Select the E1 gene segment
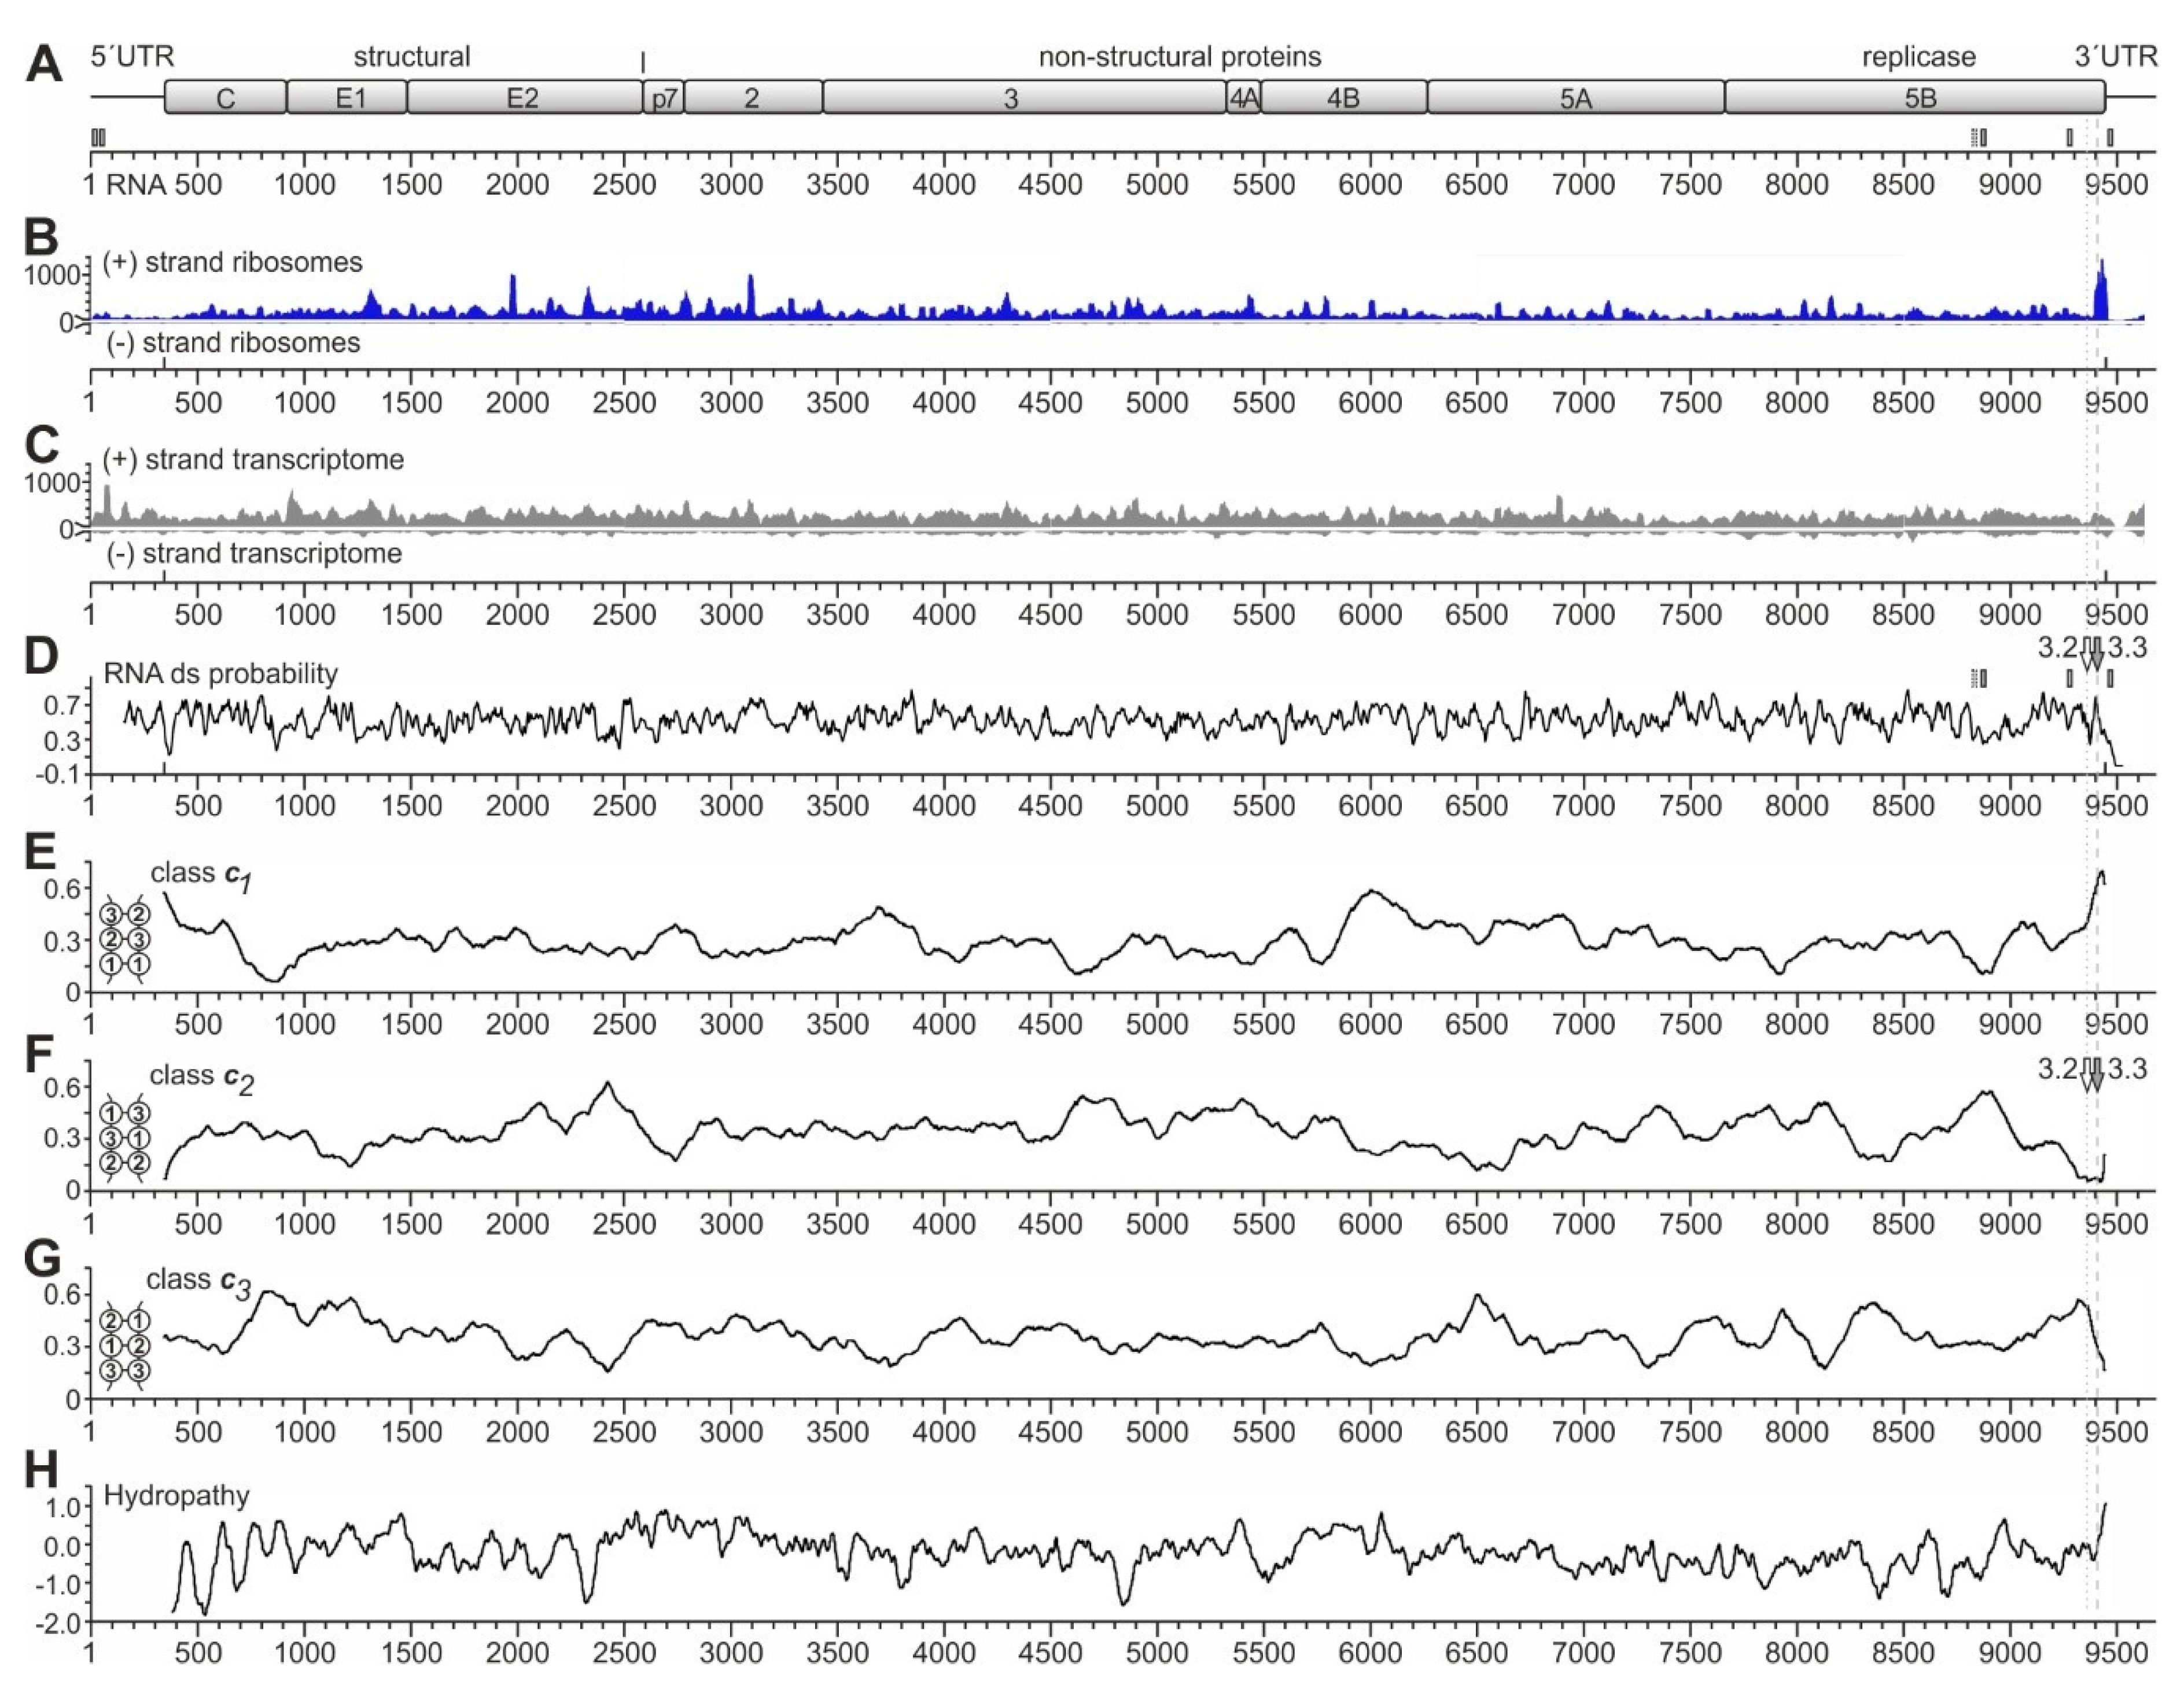The image size is (2184, 1685). (347, 98)
